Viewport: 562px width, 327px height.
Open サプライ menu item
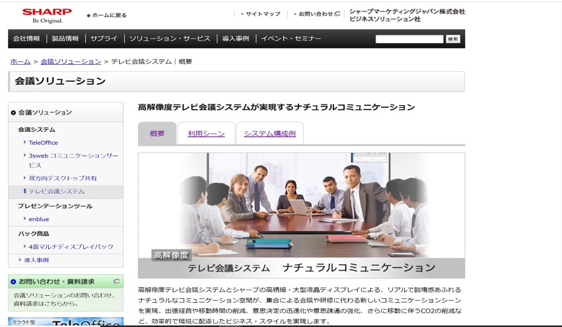104,39
